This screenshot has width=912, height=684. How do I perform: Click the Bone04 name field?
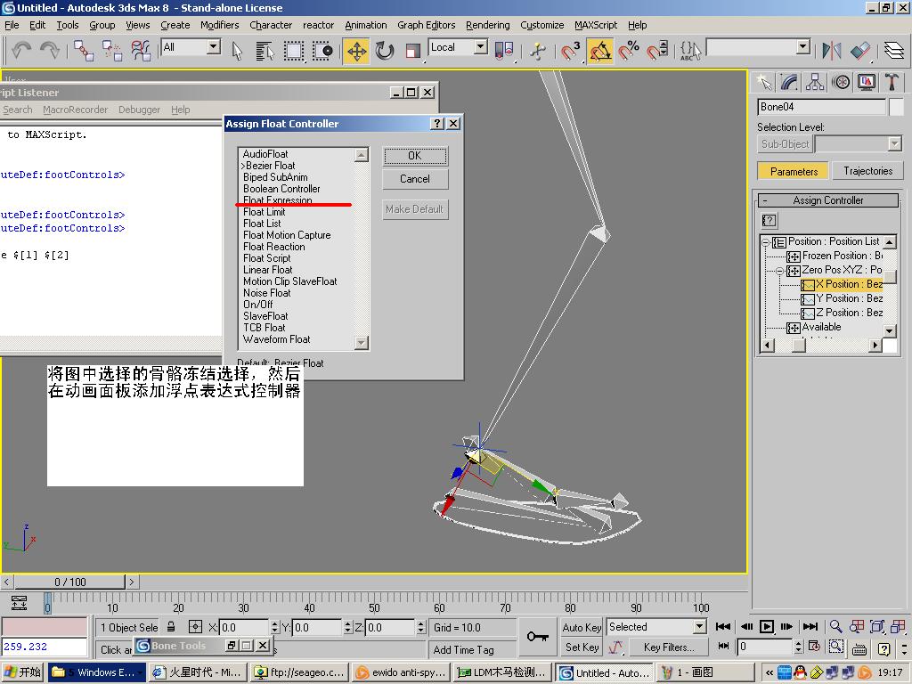(x=821, y=107)
